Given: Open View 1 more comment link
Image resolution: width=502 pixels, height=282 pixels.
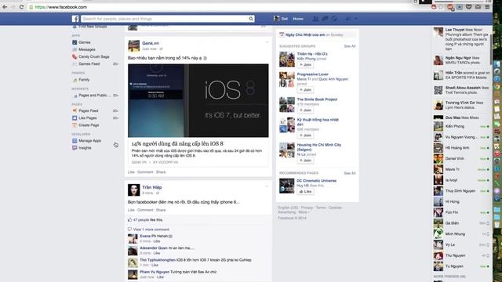Looking at the screenshot, I should tap(151, 230).
